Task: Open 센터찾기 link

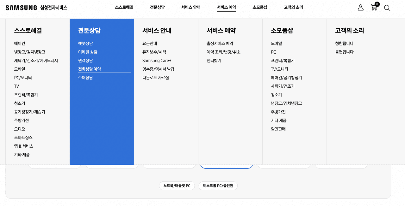Action: pos(214,61)
